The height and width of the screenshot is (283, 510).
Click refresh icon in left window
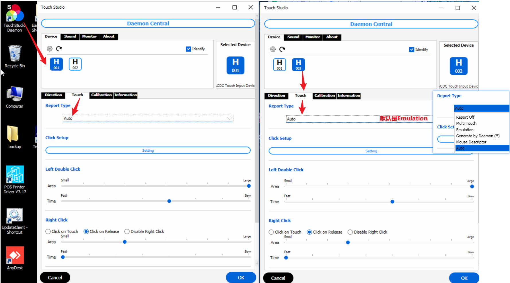click(x=59, y=49)
